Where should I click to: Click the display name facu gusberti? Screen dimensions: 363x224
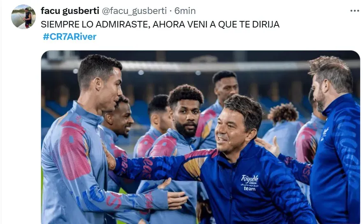[x=70, y=11]
